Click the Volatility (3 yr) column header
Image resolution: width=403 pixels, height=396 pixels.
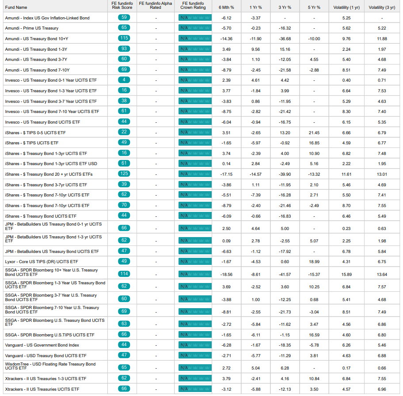point(382,8)
